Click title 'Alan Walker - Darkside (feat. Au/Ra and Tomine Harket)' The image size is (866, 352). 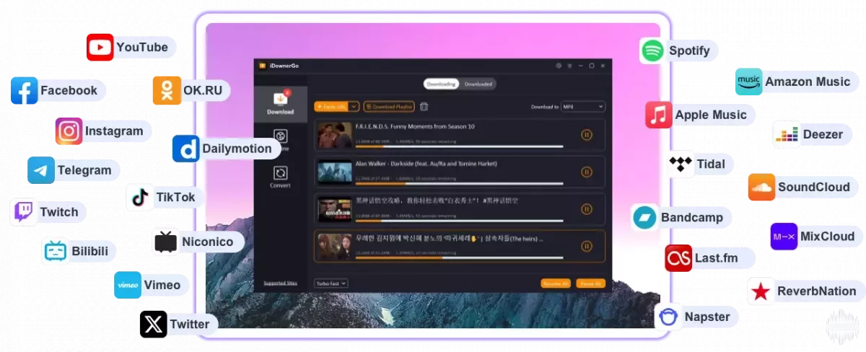click(426, 164)
